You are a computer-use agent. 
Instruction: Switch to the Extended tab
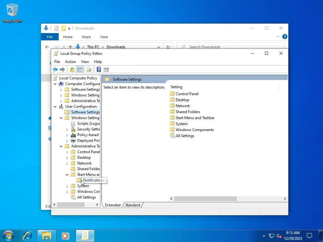click(x=113, y=205)
